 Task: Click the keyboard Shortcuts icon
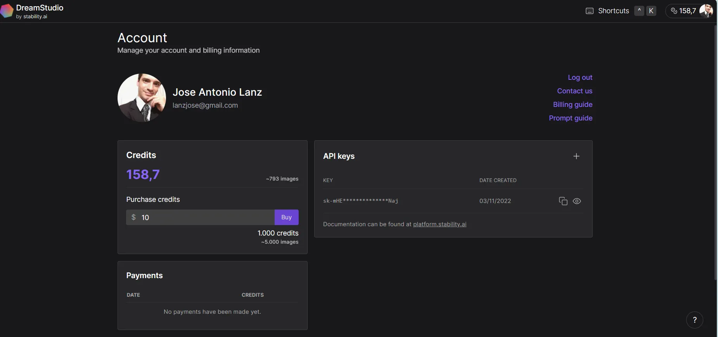589,11
